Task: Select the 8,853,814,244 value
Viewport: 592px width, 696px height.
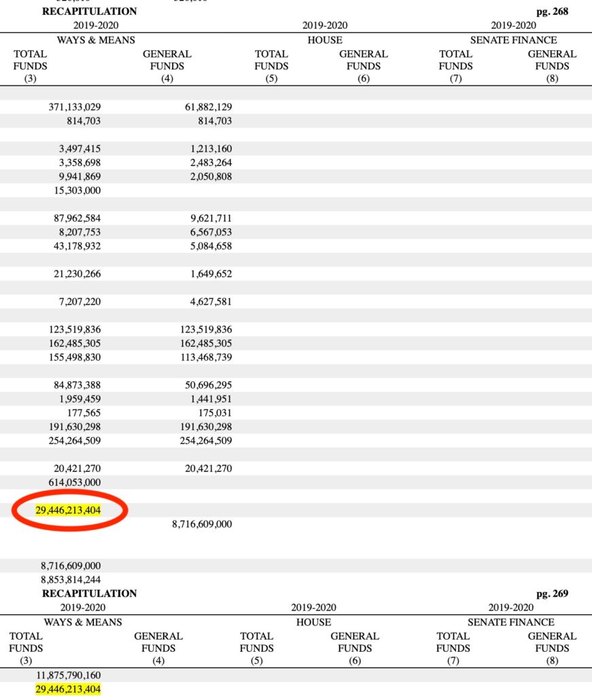Action: pos(71,579)
